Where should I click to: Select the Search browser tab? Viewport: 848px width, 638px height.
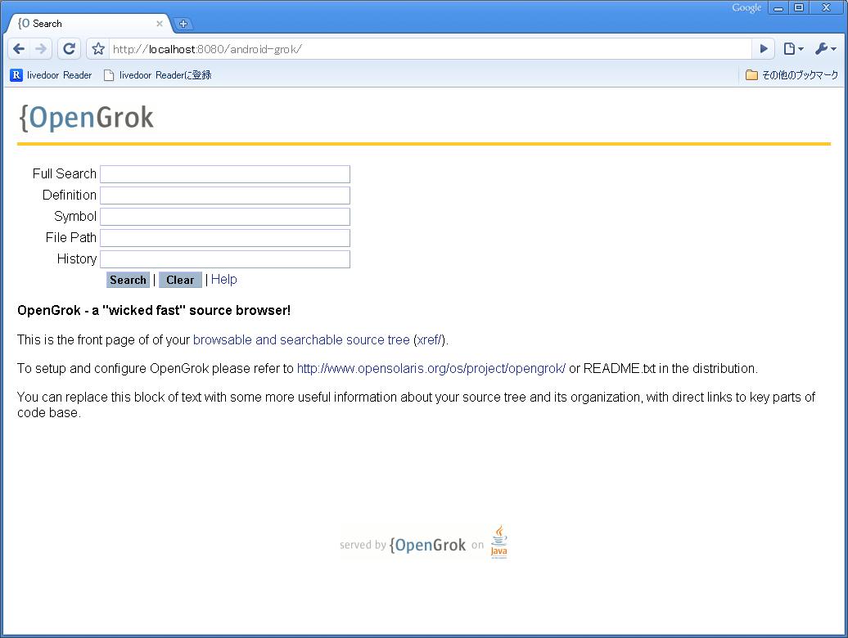(89, 24)
